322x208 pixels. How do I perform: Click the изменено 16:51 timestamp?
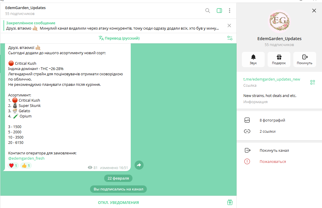coord(114,168)
